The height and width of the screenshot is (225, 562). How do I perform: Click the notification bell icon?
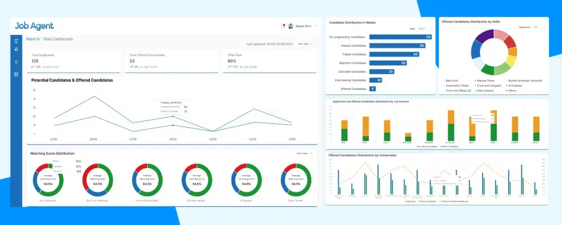(x=283, y=26)
